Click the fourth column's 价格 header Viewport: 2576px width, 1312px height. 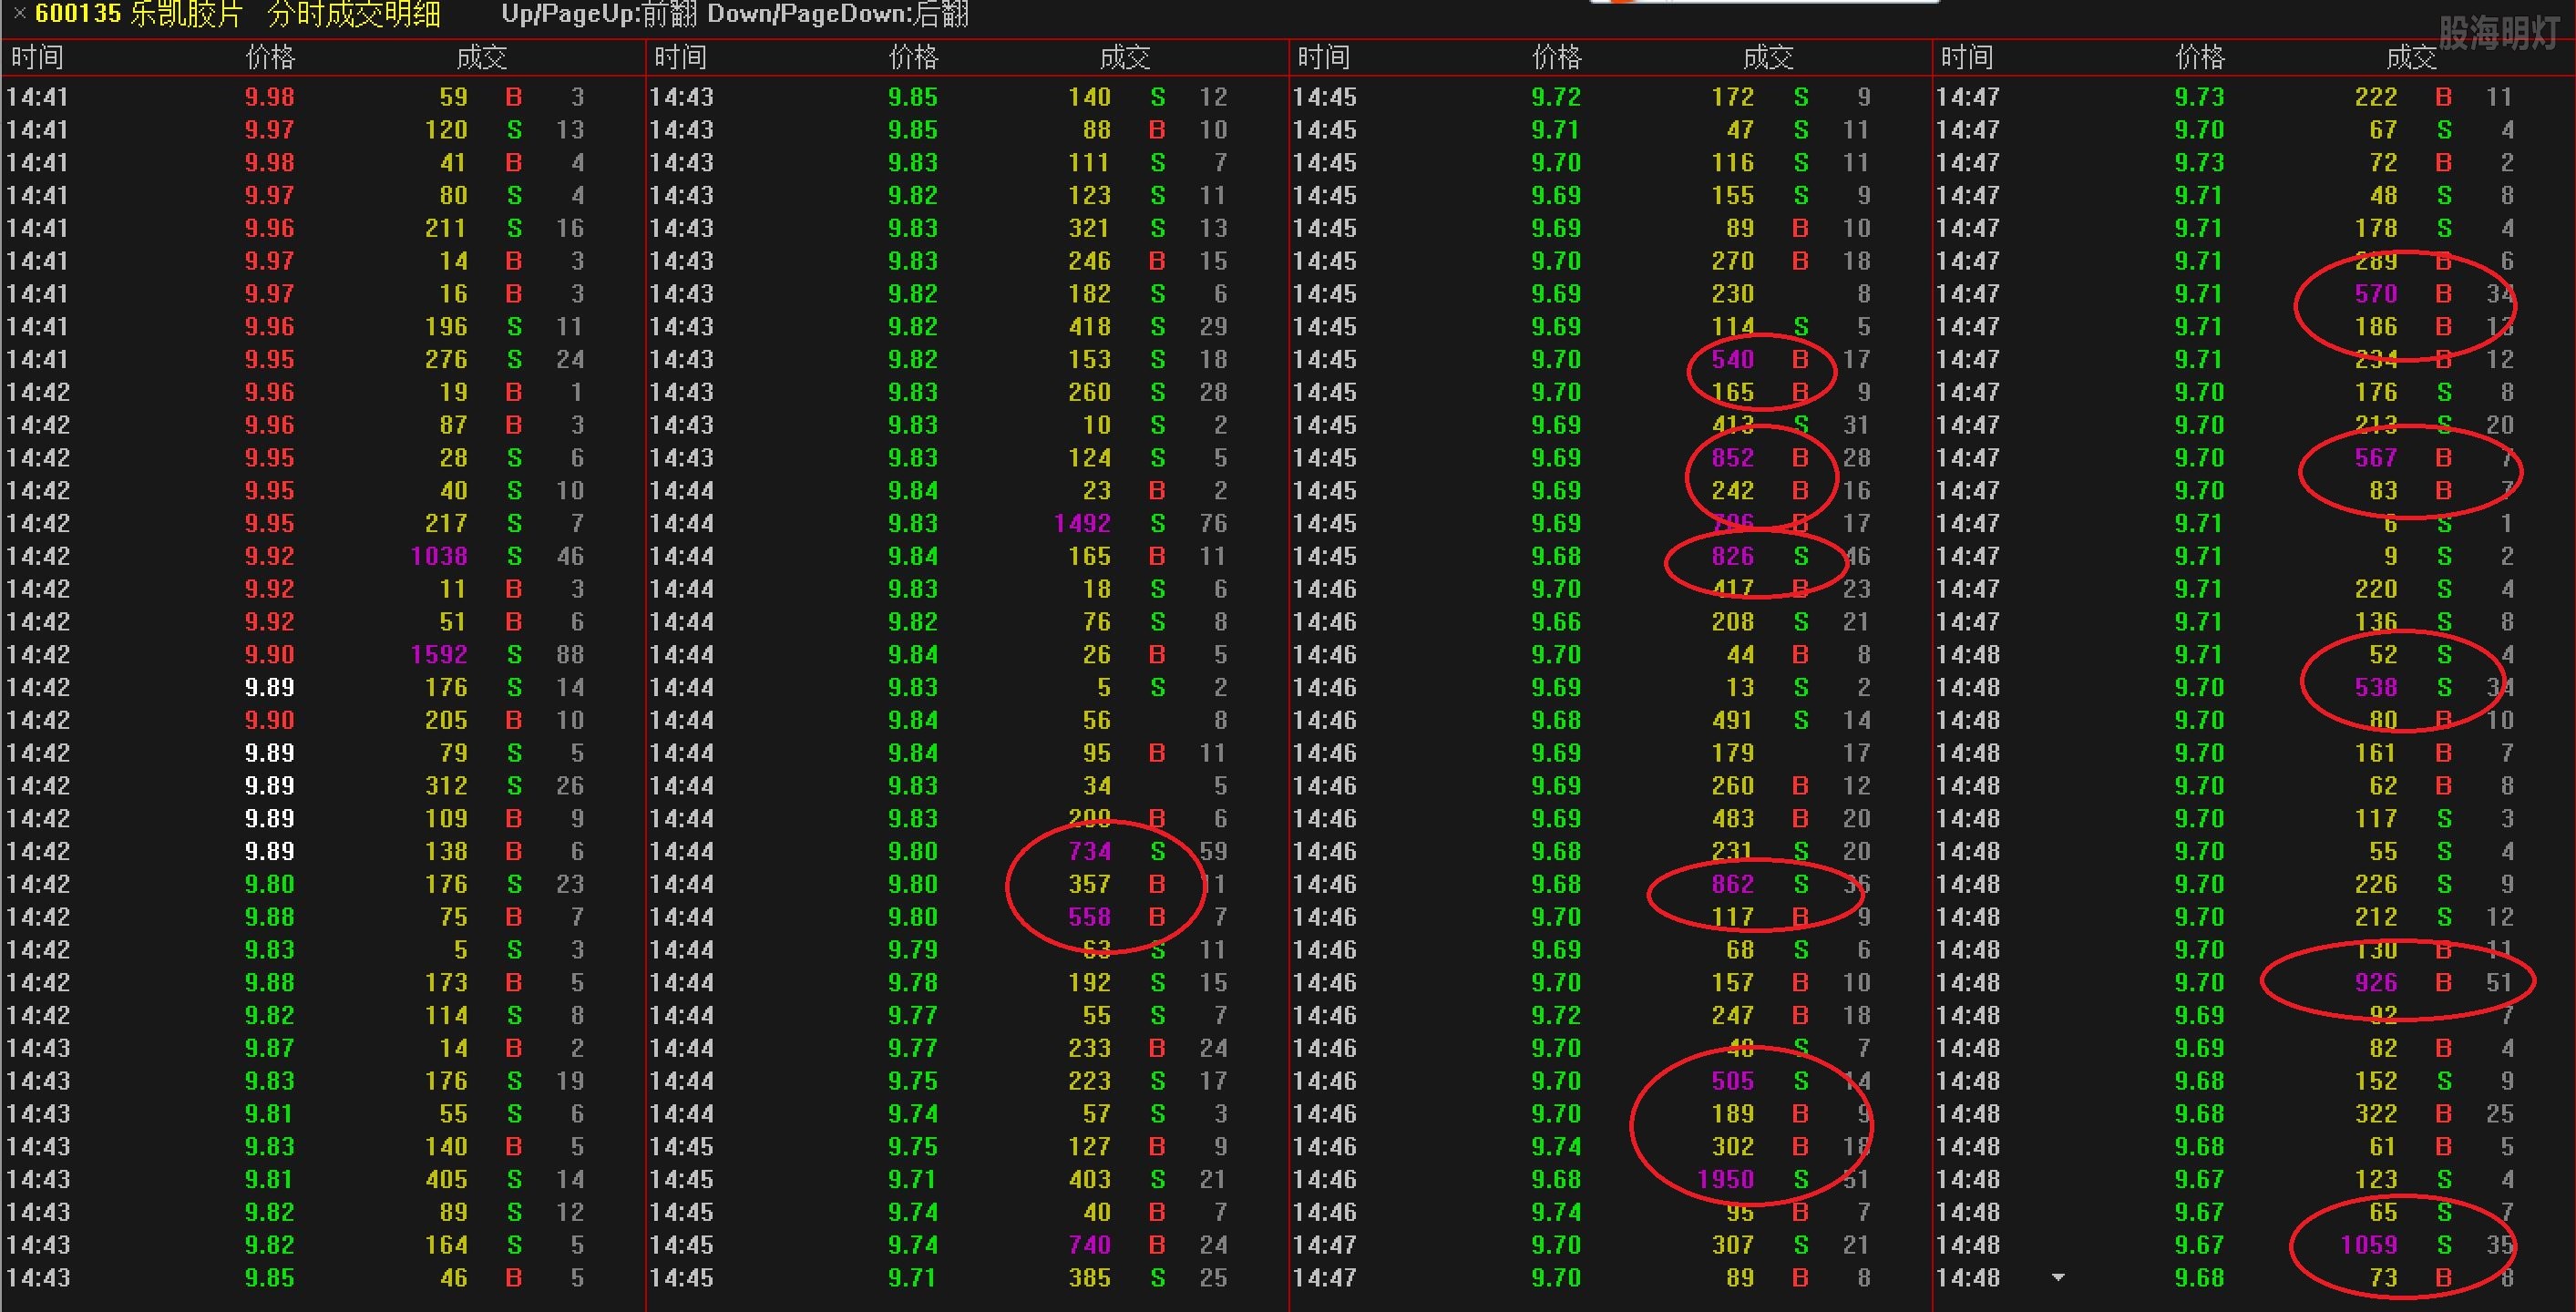tap(2200, 58)
